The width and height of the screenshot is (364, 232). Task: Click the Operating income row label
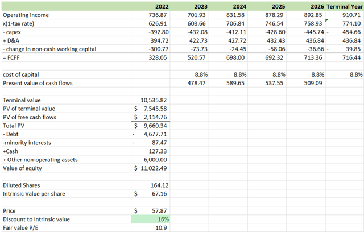coord(26,15)
